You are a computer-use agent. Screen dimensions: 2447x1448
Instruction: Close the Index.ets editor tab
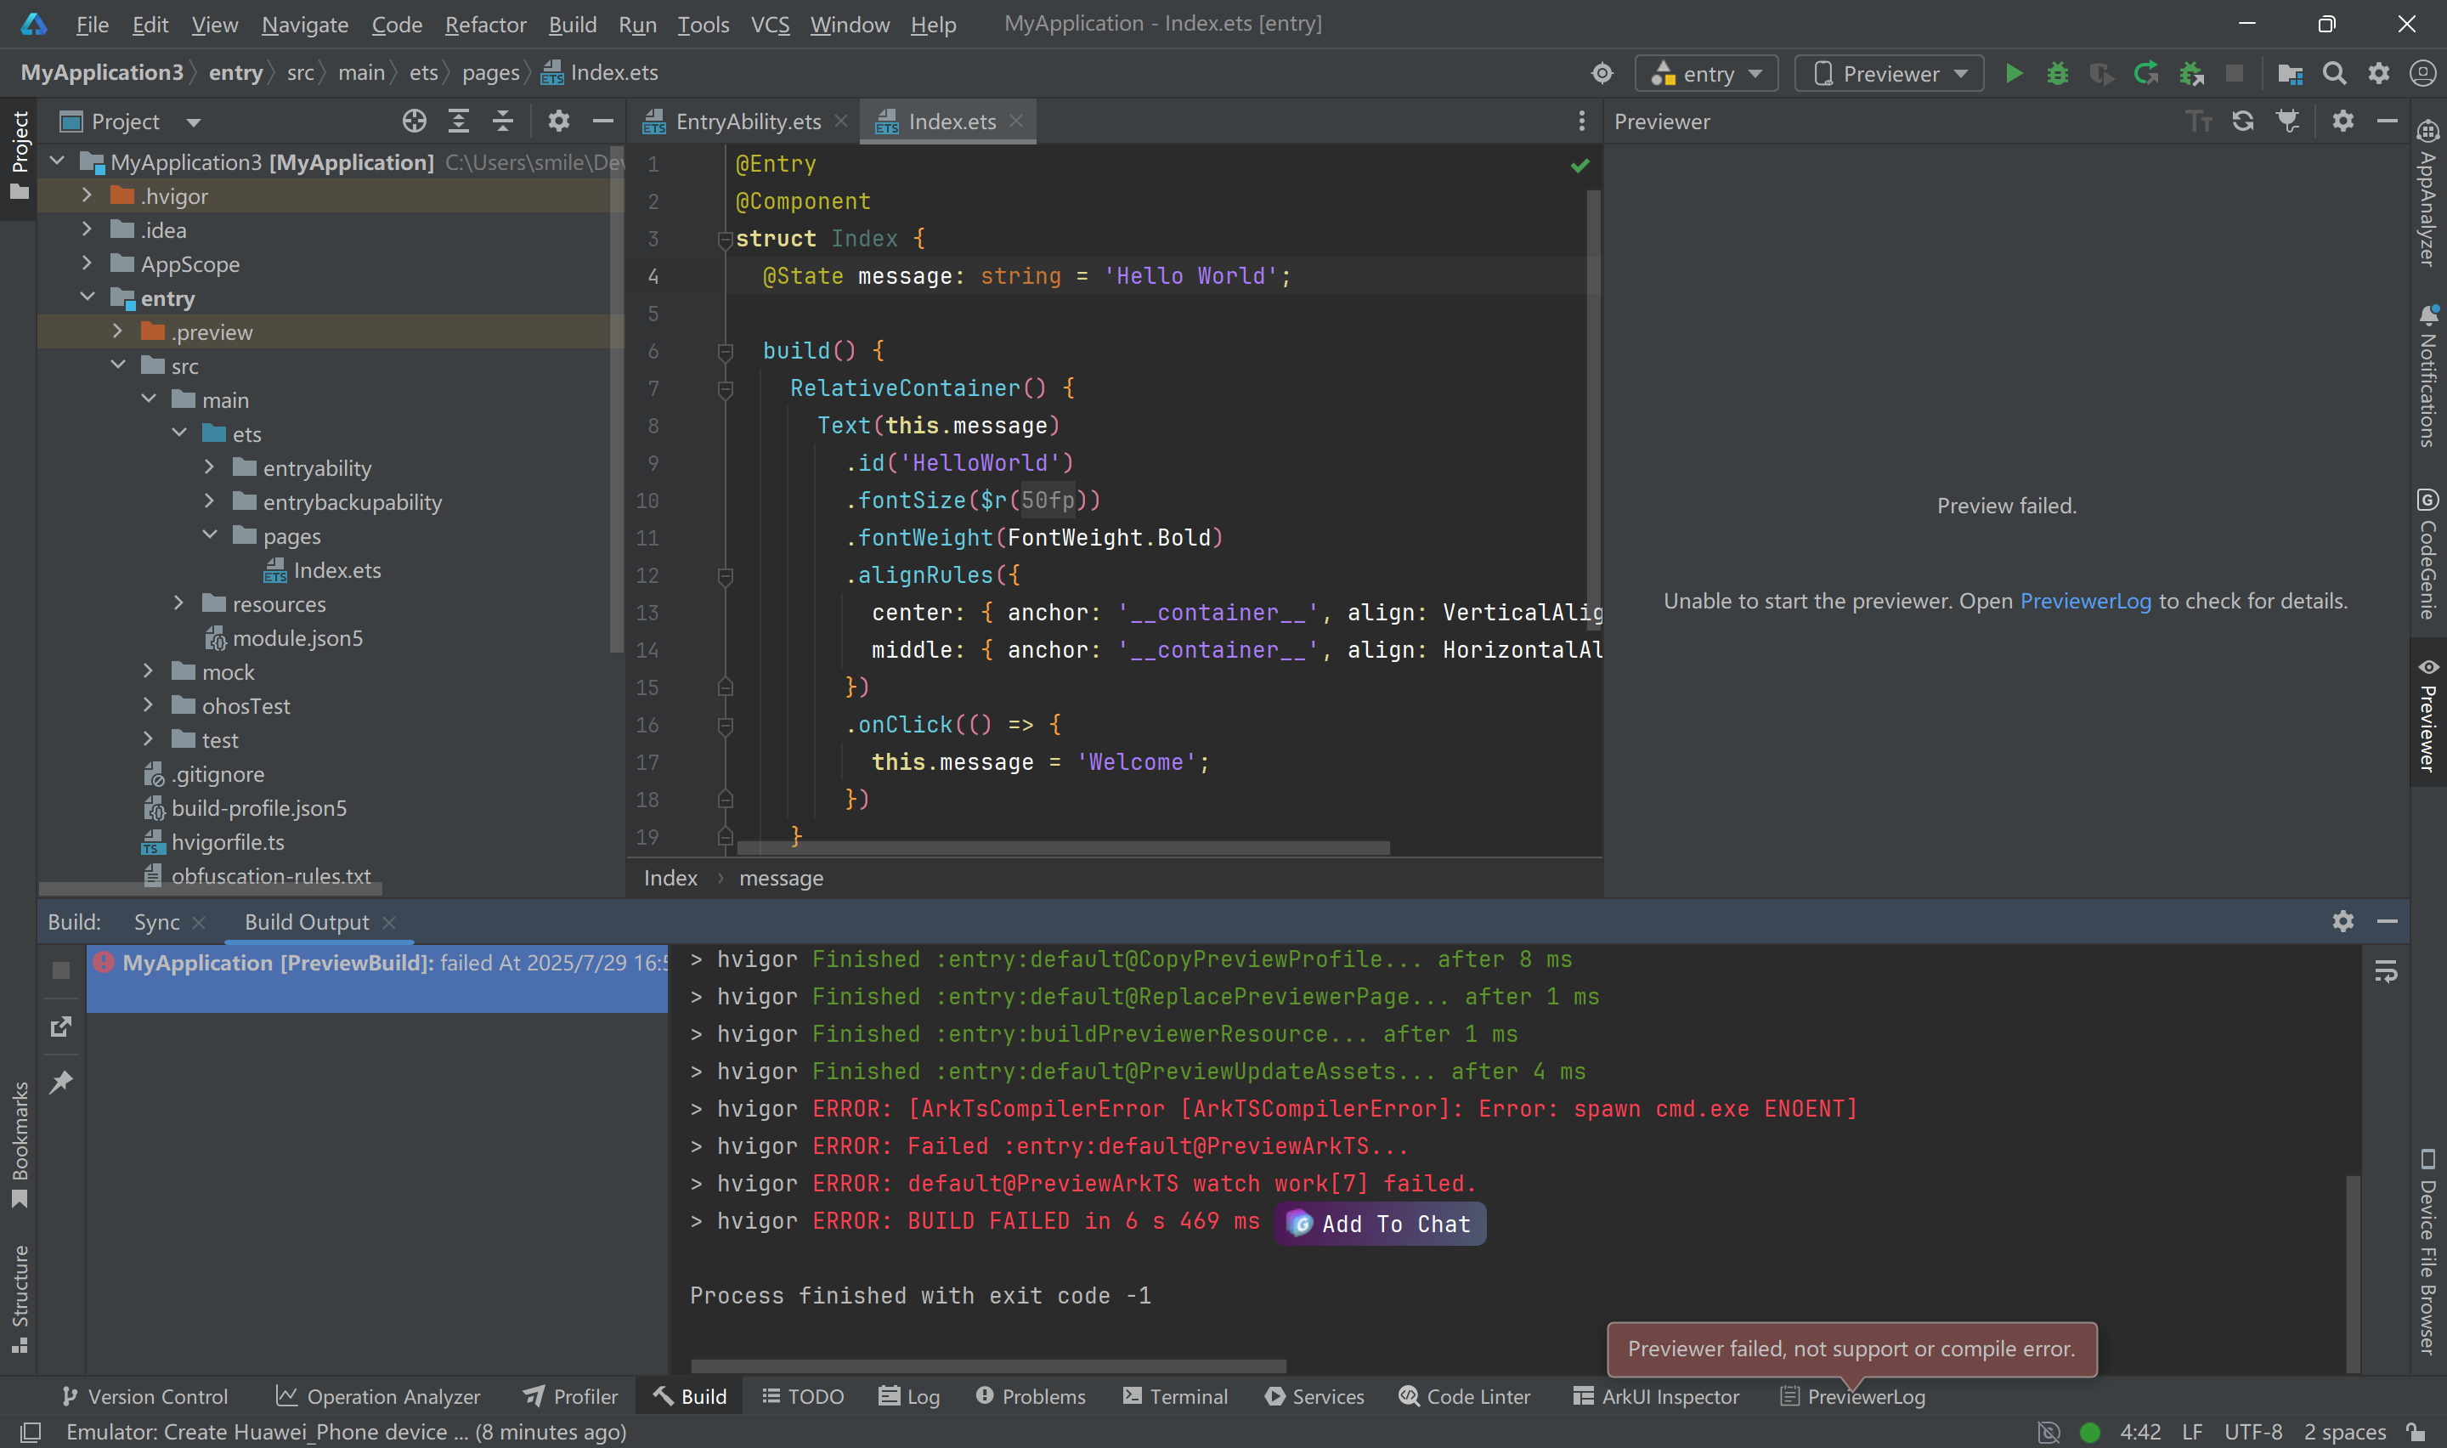(x=1016, y=120)
